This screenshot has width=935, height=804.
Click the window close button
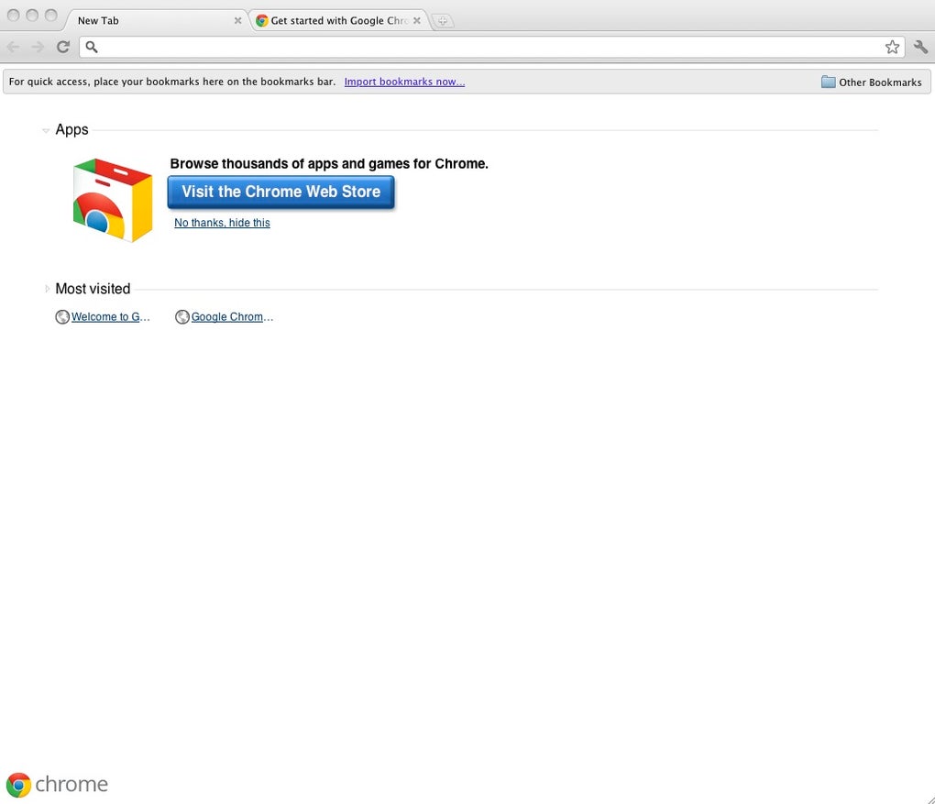pyautogui.click(x=13, y=15)
